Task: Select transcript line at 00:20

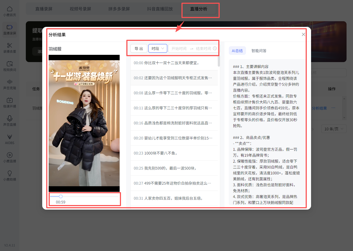Action: pyautogui.click(x=174, y=138)
